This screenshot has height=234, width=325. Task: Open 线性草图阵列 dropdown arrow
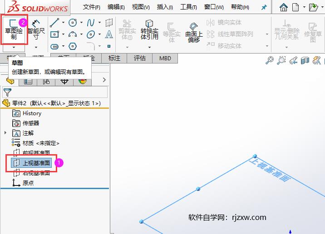click(x=267, y=34)
